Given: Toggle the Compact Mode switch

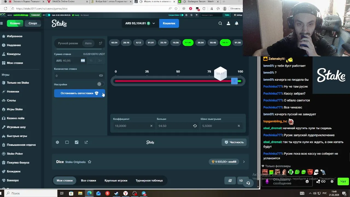Looking at the screenshot, I should click(x=181, y=15).
